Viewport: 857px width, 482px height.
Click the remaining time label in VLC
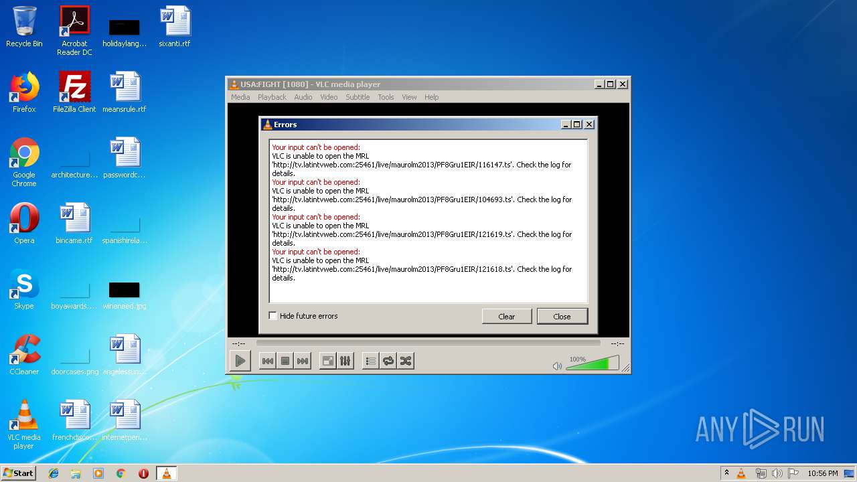tap(617, 343)
